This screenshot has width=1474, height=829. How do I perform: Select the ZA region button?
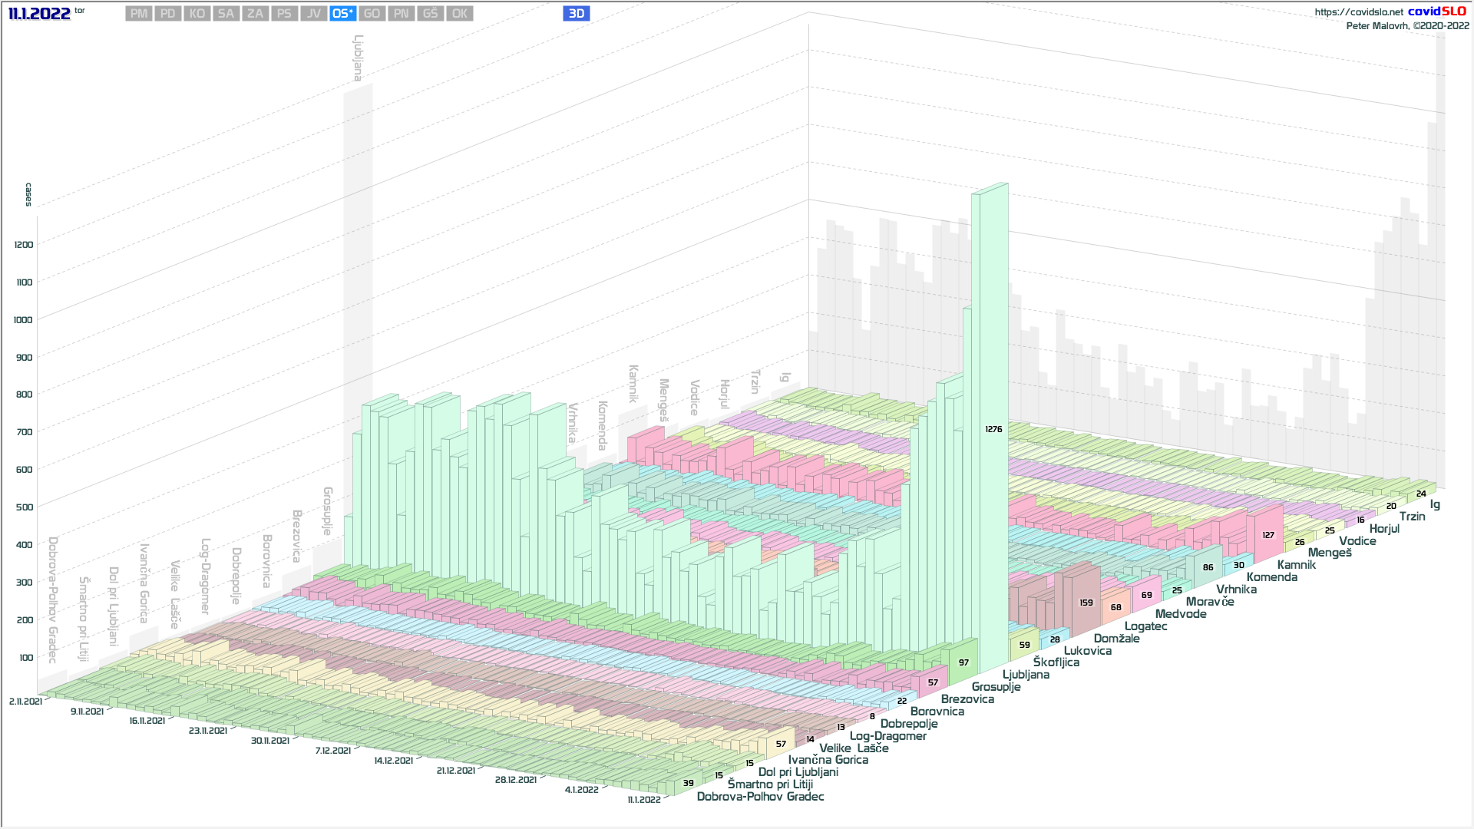pyautogui.click(x=255, y=14)
